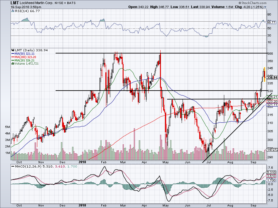This screenshot has height=208, width=278.
Task: Click the Sep label under the price panel
Action: pyautogui.click(x=254, y=162)
